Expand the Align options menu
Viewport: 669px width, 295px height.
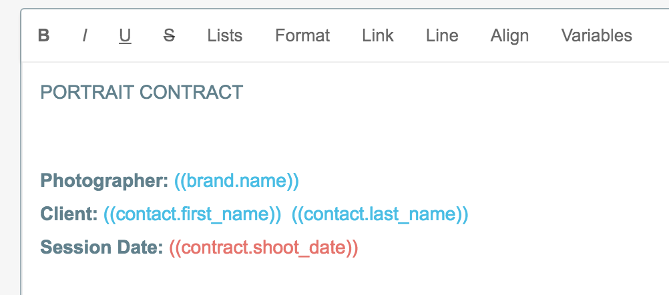(509, 35)
